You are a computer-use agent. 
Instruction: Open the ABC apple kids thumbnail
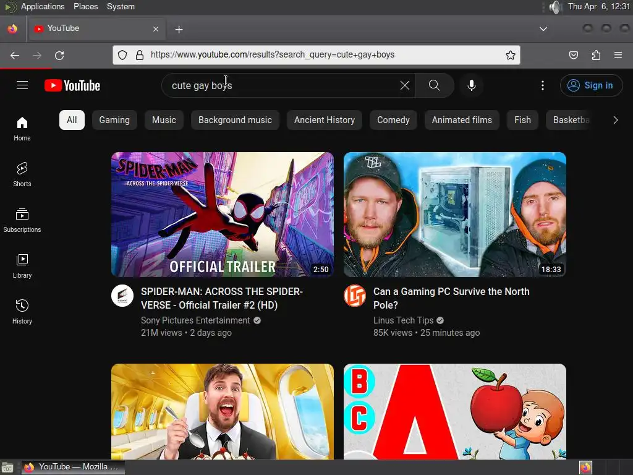point(454,411)
